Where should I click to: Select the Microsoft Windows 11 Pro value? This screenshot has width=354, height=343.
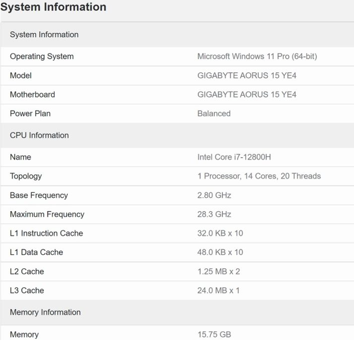point(257,57)
